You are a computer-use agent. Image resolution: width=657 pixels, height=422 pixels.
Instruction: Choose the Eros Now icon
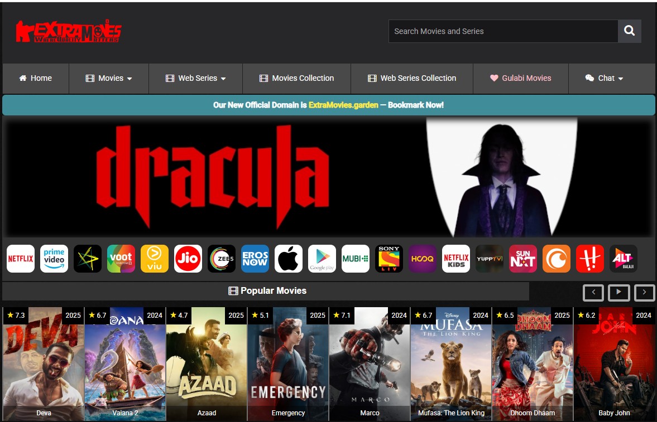(x=255, y=259)
